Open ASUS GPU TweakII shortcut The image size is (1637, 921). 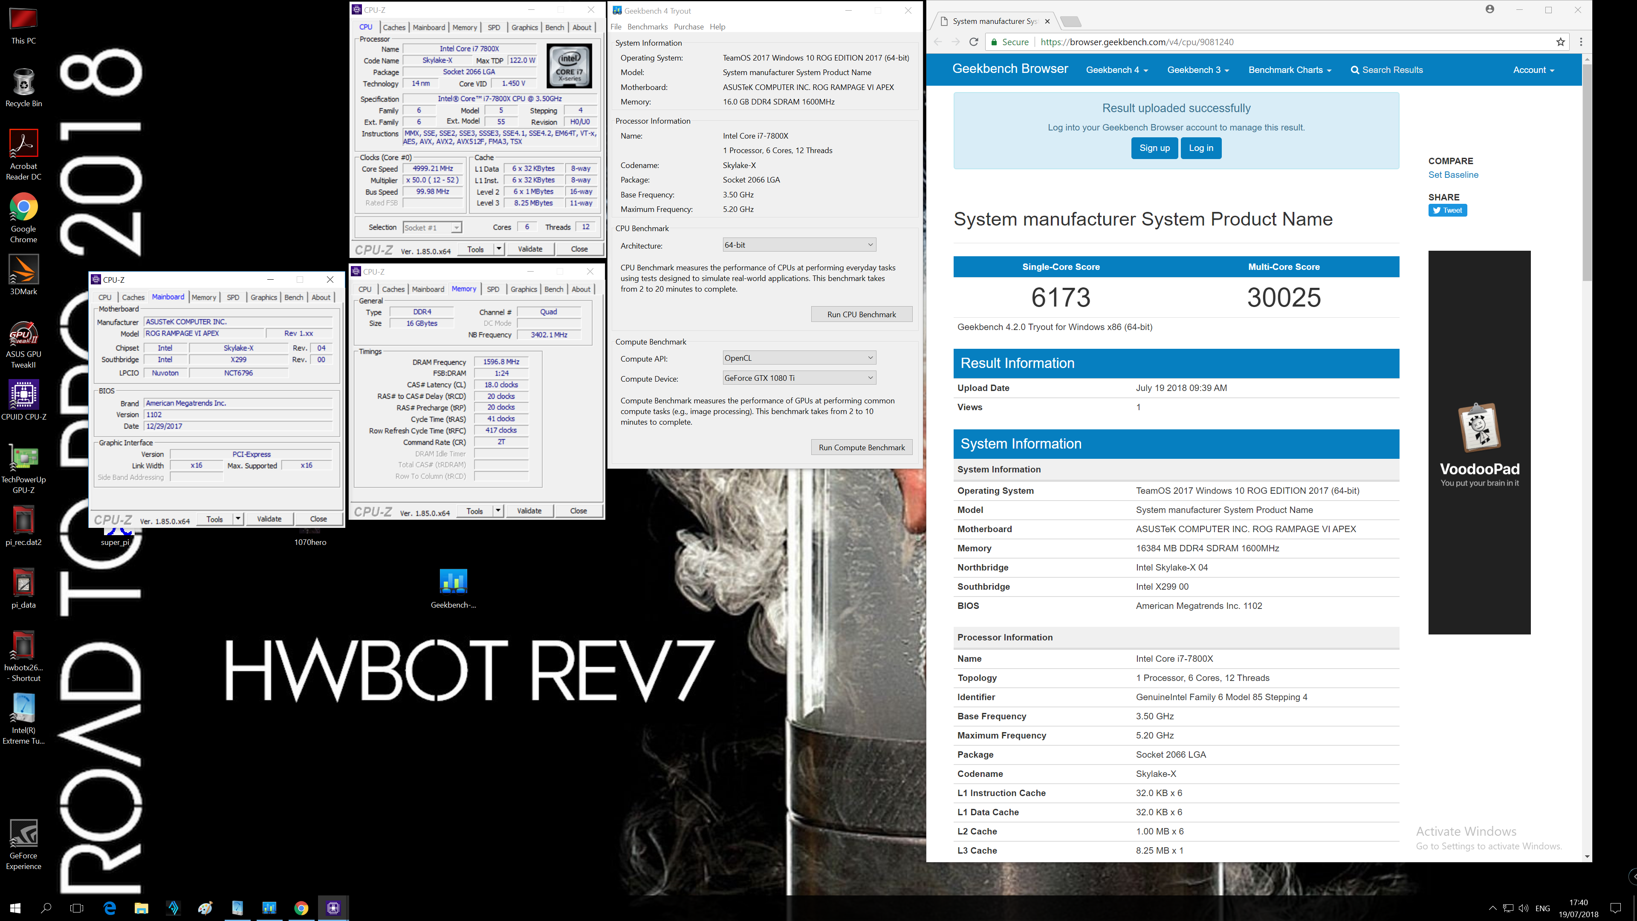click(x=23, y=344)
